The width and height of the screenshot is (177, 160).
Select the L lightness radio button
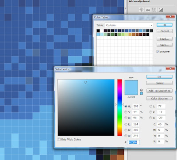pyautogui.click(x=151, y=106)
